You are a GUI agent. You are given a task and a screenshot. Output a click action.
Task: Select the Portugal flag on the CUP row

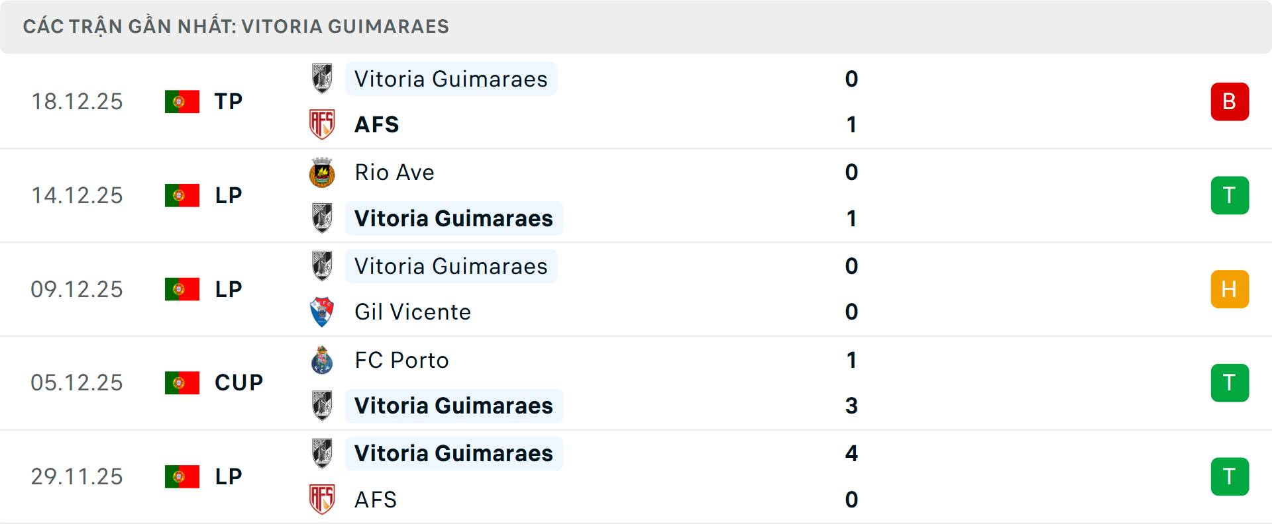(181, 382)
